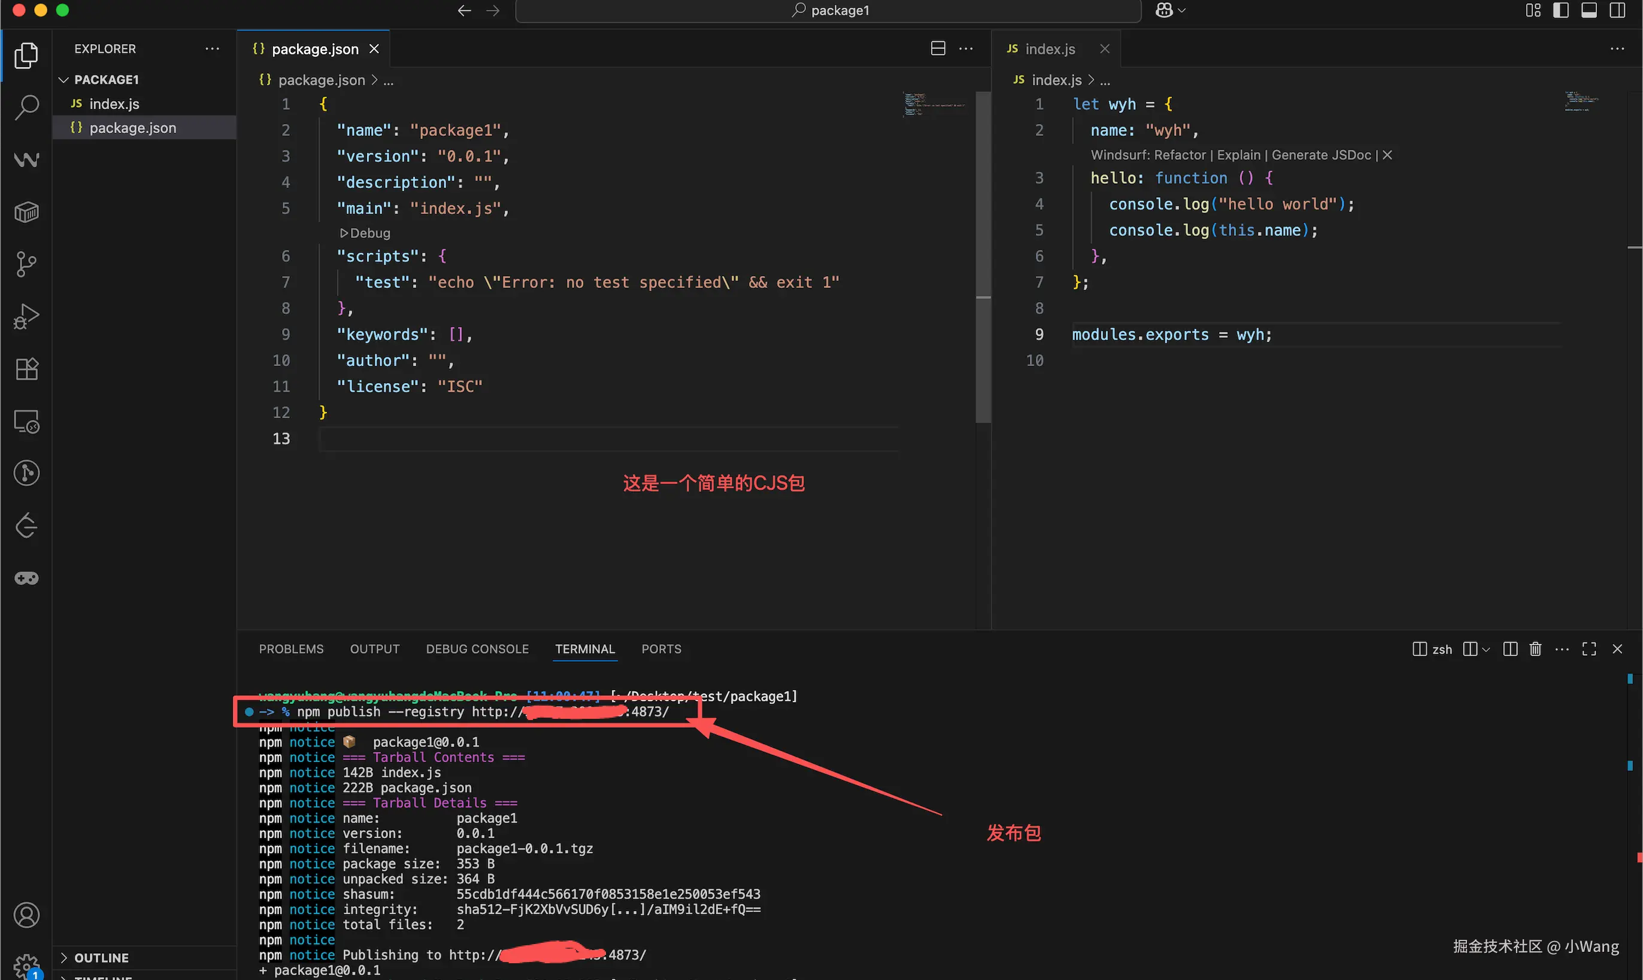Open Source Control view
Image resolution: width=1643 pixels, height=980 pixels.
click(x=26, y=264)
